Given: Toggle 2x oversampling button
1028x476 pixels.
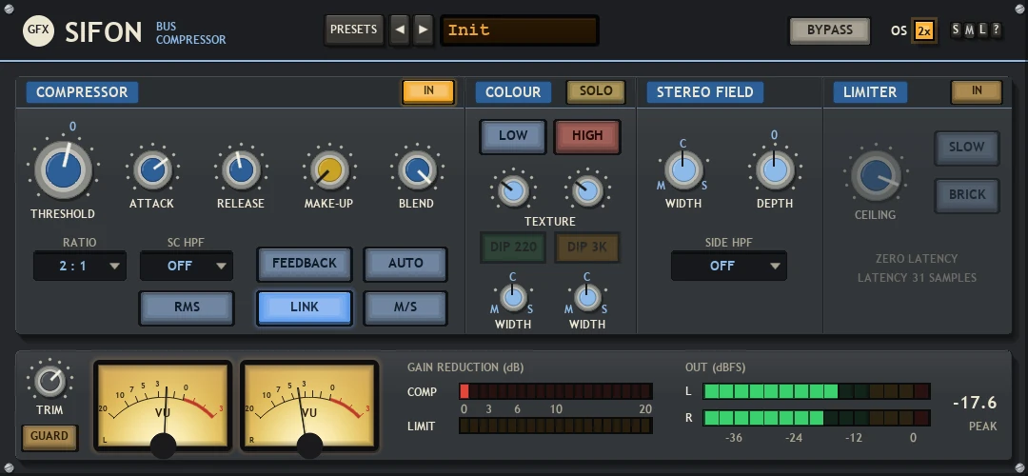Looking at the screenshot, I should pyautogui.click(x=924, y=30).
